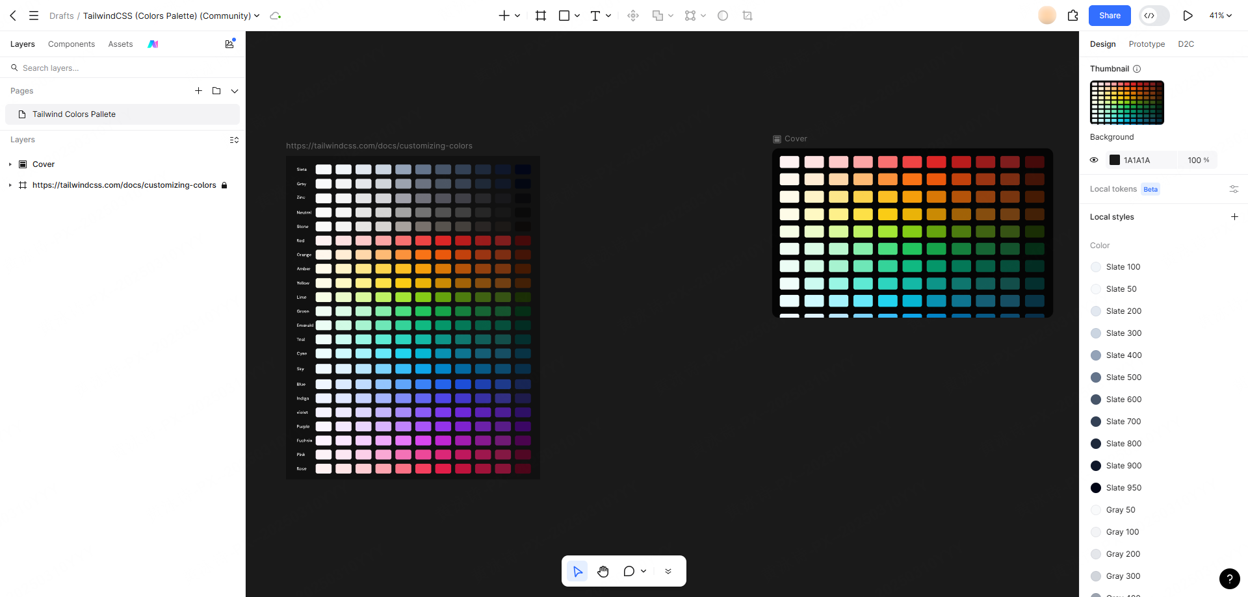Click the mask circle icon in toolbar

click(723, 16)
